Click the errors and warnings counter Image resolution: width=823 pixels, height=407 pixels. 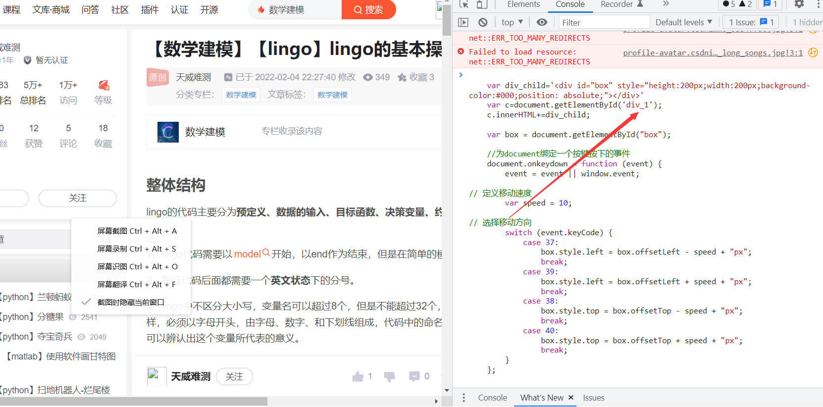tap(737, 4)
